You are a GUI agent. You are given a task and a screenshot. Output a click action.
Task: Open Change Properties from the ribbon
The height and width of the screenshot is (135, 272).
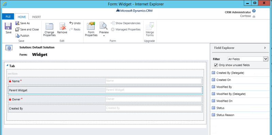point(49,30)
